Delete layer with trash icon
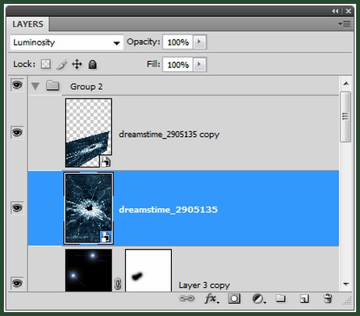Image resolution: width=360 pixels, height=316 pixels. (x=328, y=299)
